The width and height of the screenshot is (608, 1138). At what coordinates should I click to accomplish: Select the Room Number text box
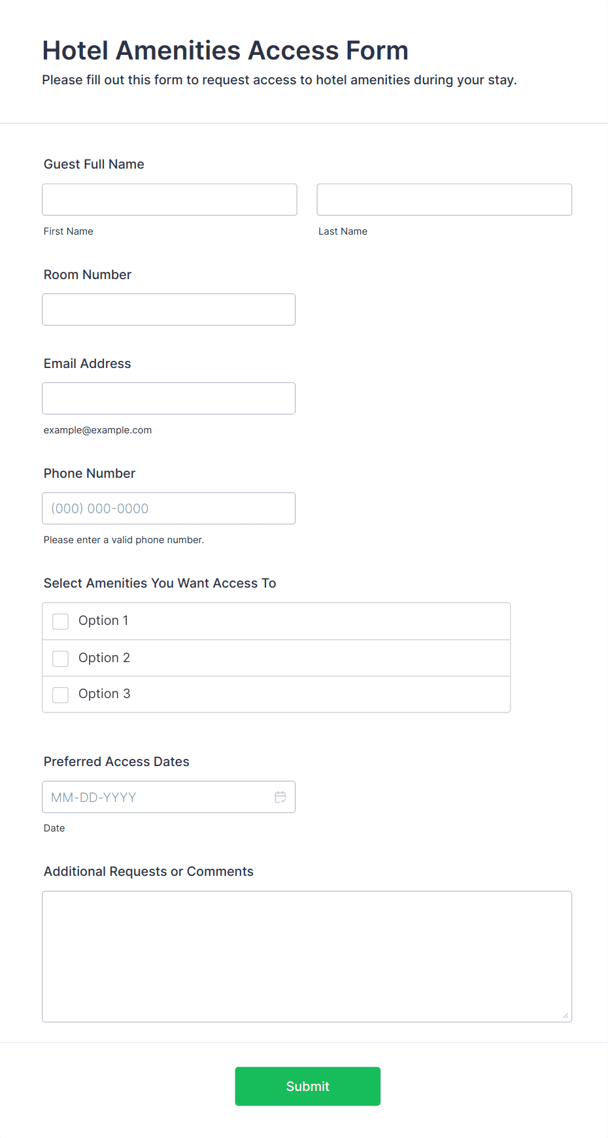169,309
